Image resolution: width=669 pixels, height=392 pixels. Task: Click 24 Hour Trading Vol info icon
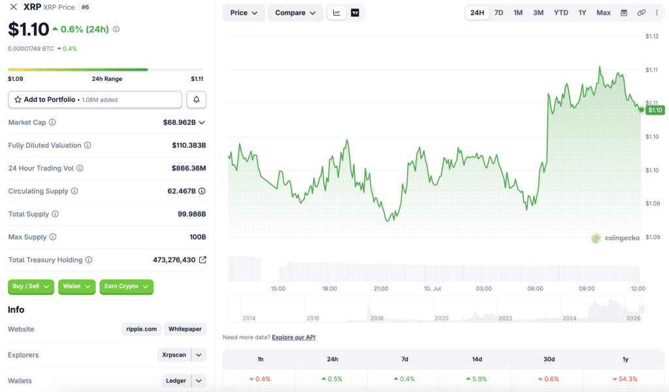pos(80,168)
